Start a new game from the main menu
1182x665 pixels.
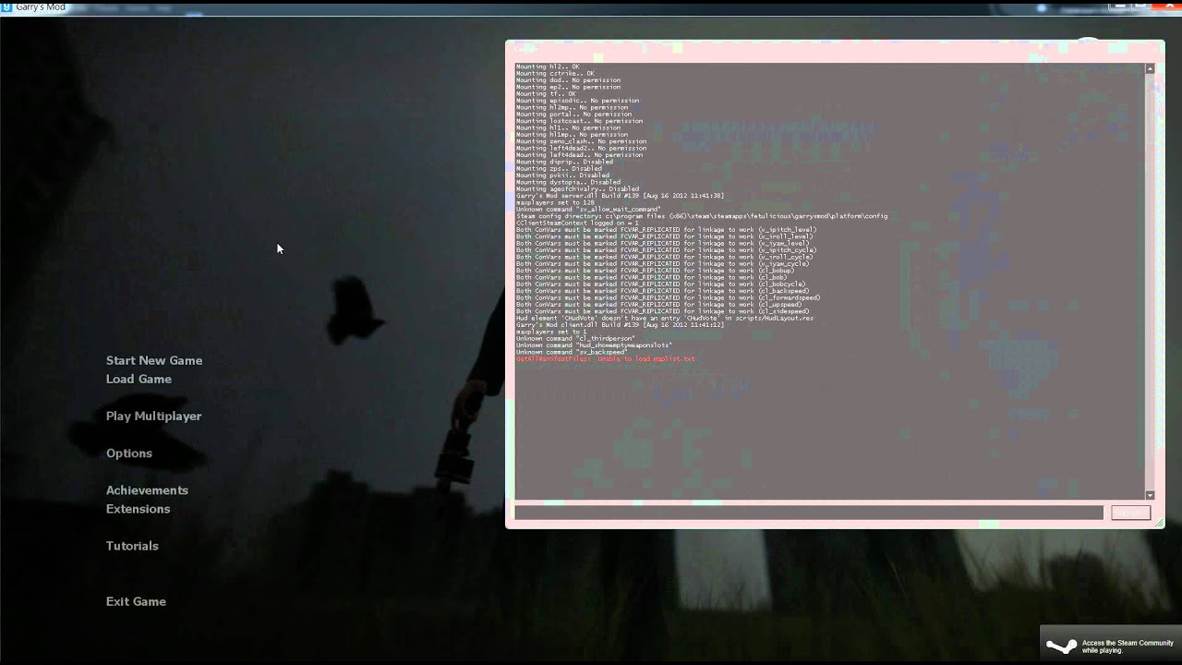coord(154,360)
